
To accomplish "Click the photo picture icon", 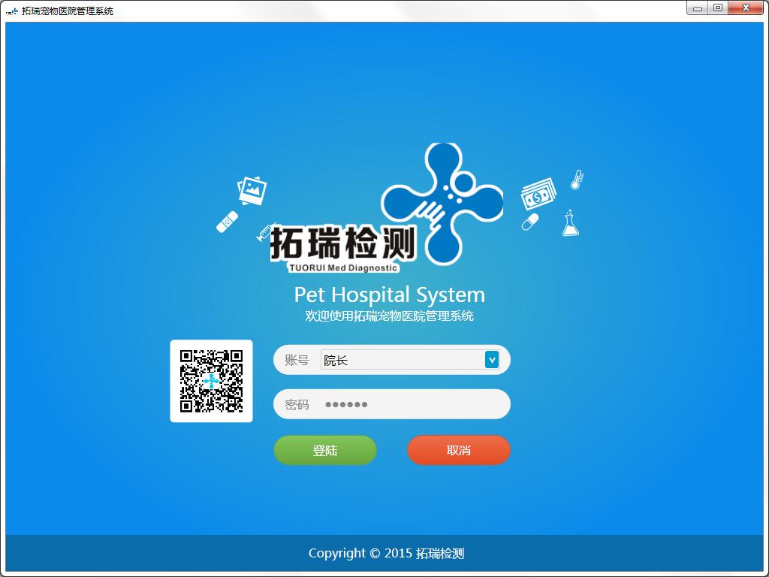I will pyautogui.click(x=252, y=190).
